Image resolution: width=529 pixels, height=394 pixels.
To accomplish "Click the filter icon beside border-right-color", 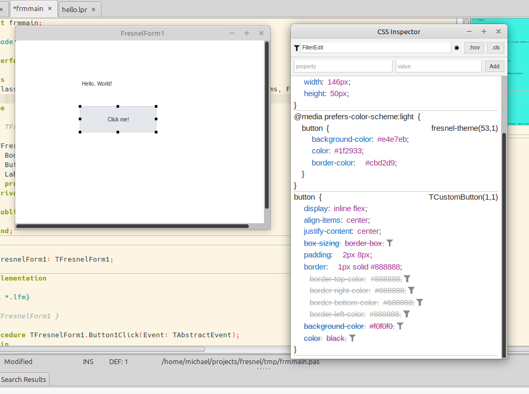I will tap(411, 291).
